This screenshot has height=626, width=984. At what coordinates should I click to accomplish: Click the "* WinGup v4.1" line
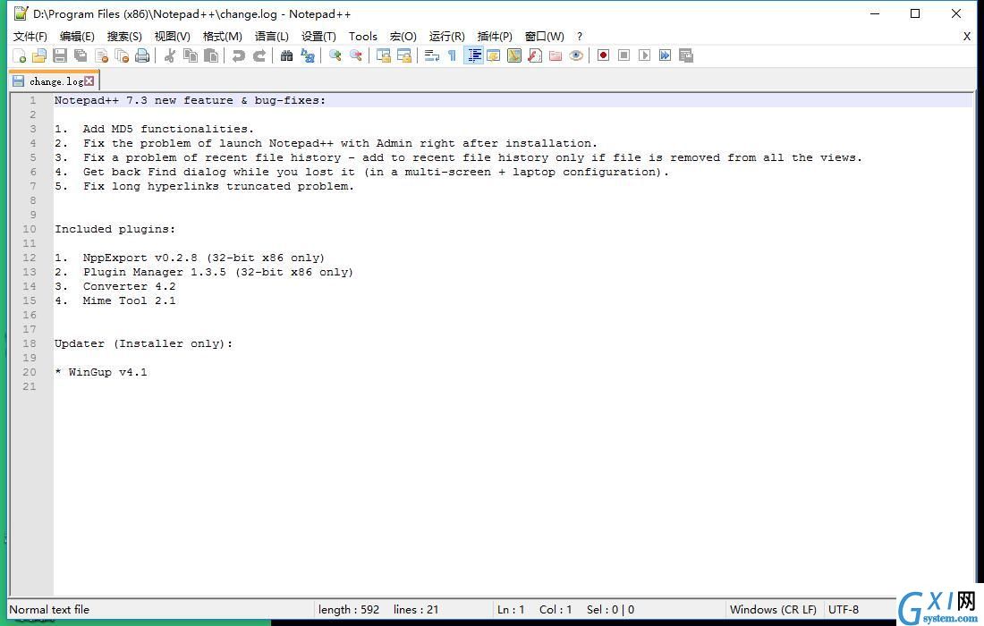pyautogui.click(x=101, y=373)
